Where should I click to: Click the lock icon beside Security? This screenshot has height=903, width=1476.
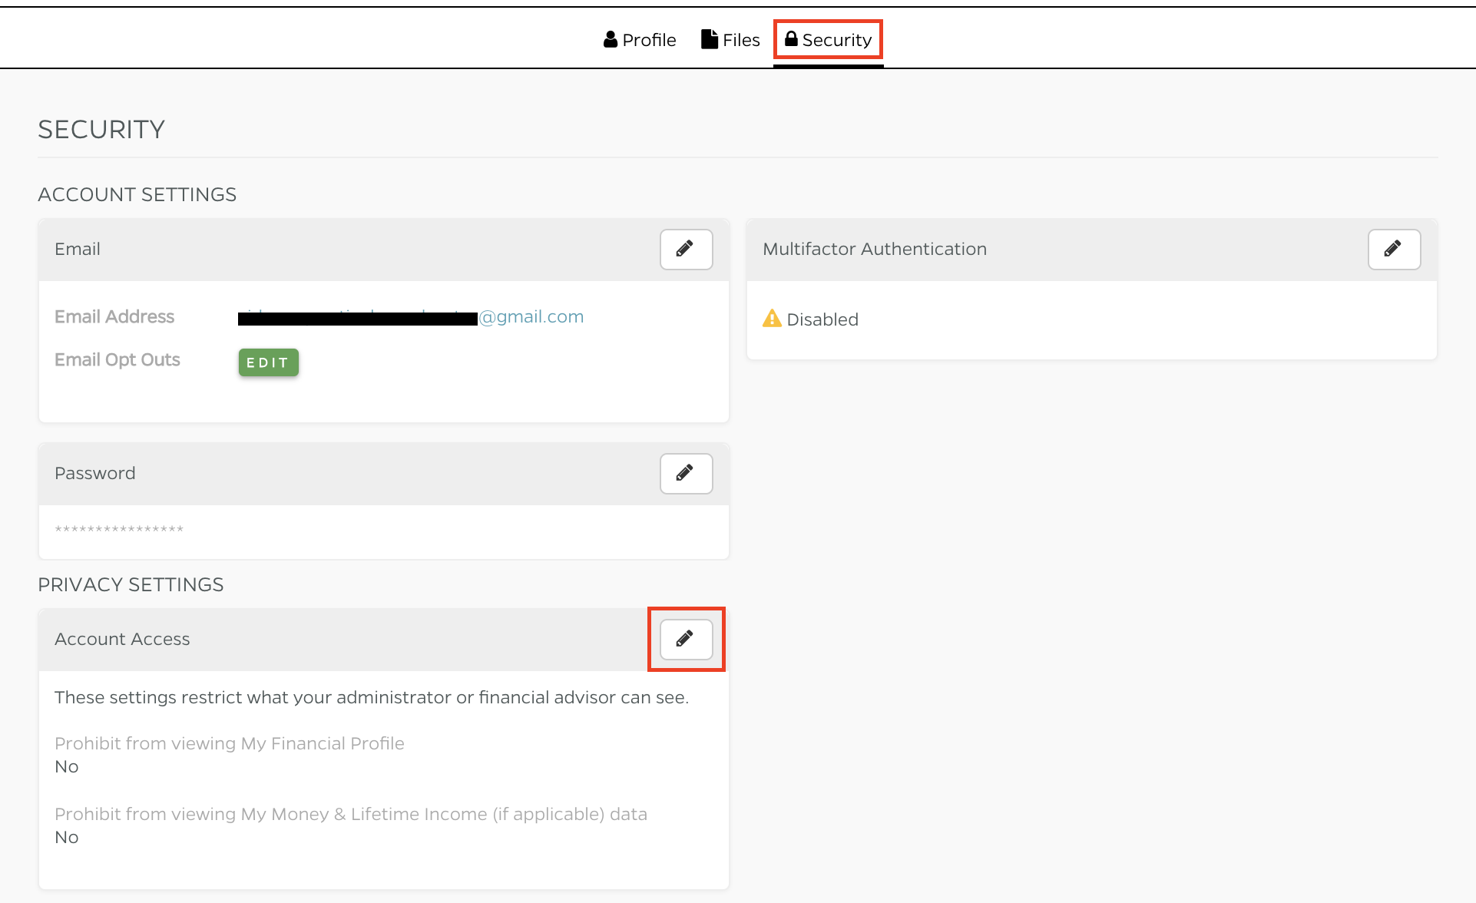pyautogui.click(x=791, y=39)
